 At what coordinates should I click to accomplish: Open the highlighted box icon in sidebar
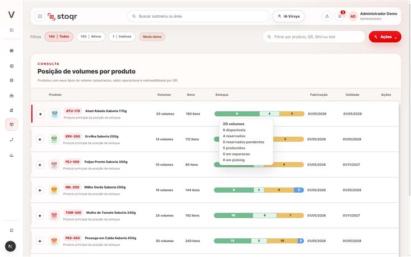(11, 124)
